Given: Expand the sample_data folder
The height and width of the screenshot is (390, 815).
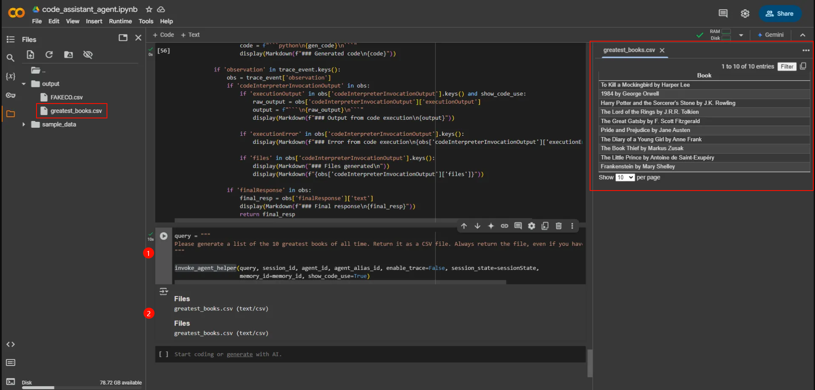Looking at the screenshot, I should 24,124.
